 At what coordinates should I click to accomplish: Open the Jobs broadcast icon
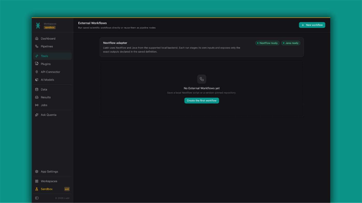coord(37,105)
